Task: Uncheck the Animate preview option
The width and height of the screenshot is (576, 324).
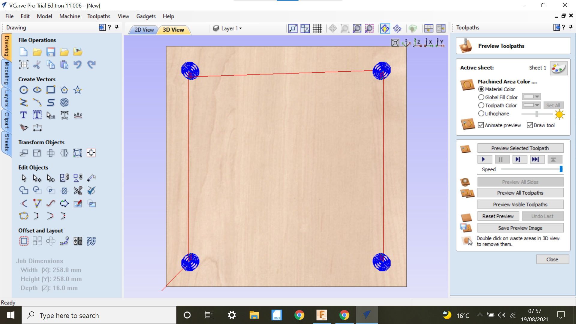Action: 481,125
